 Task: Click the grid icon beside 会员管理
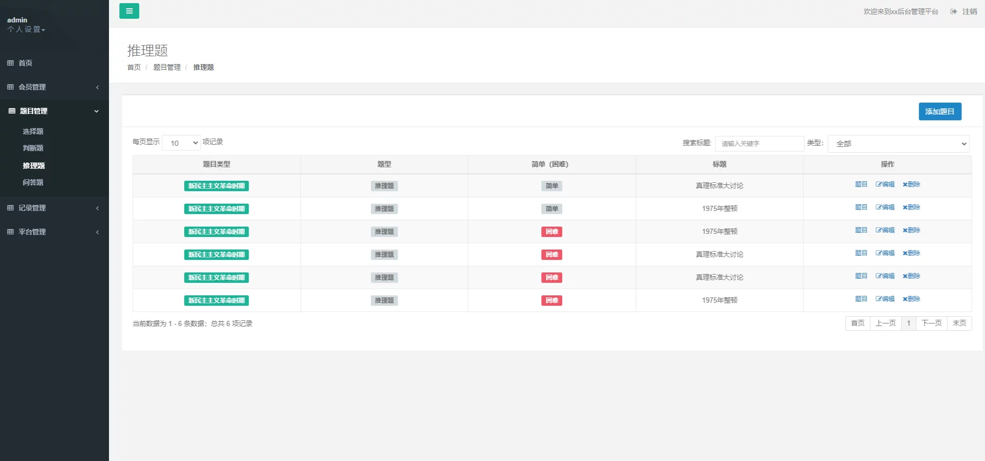pyautogui.click(x=10, y=87)
